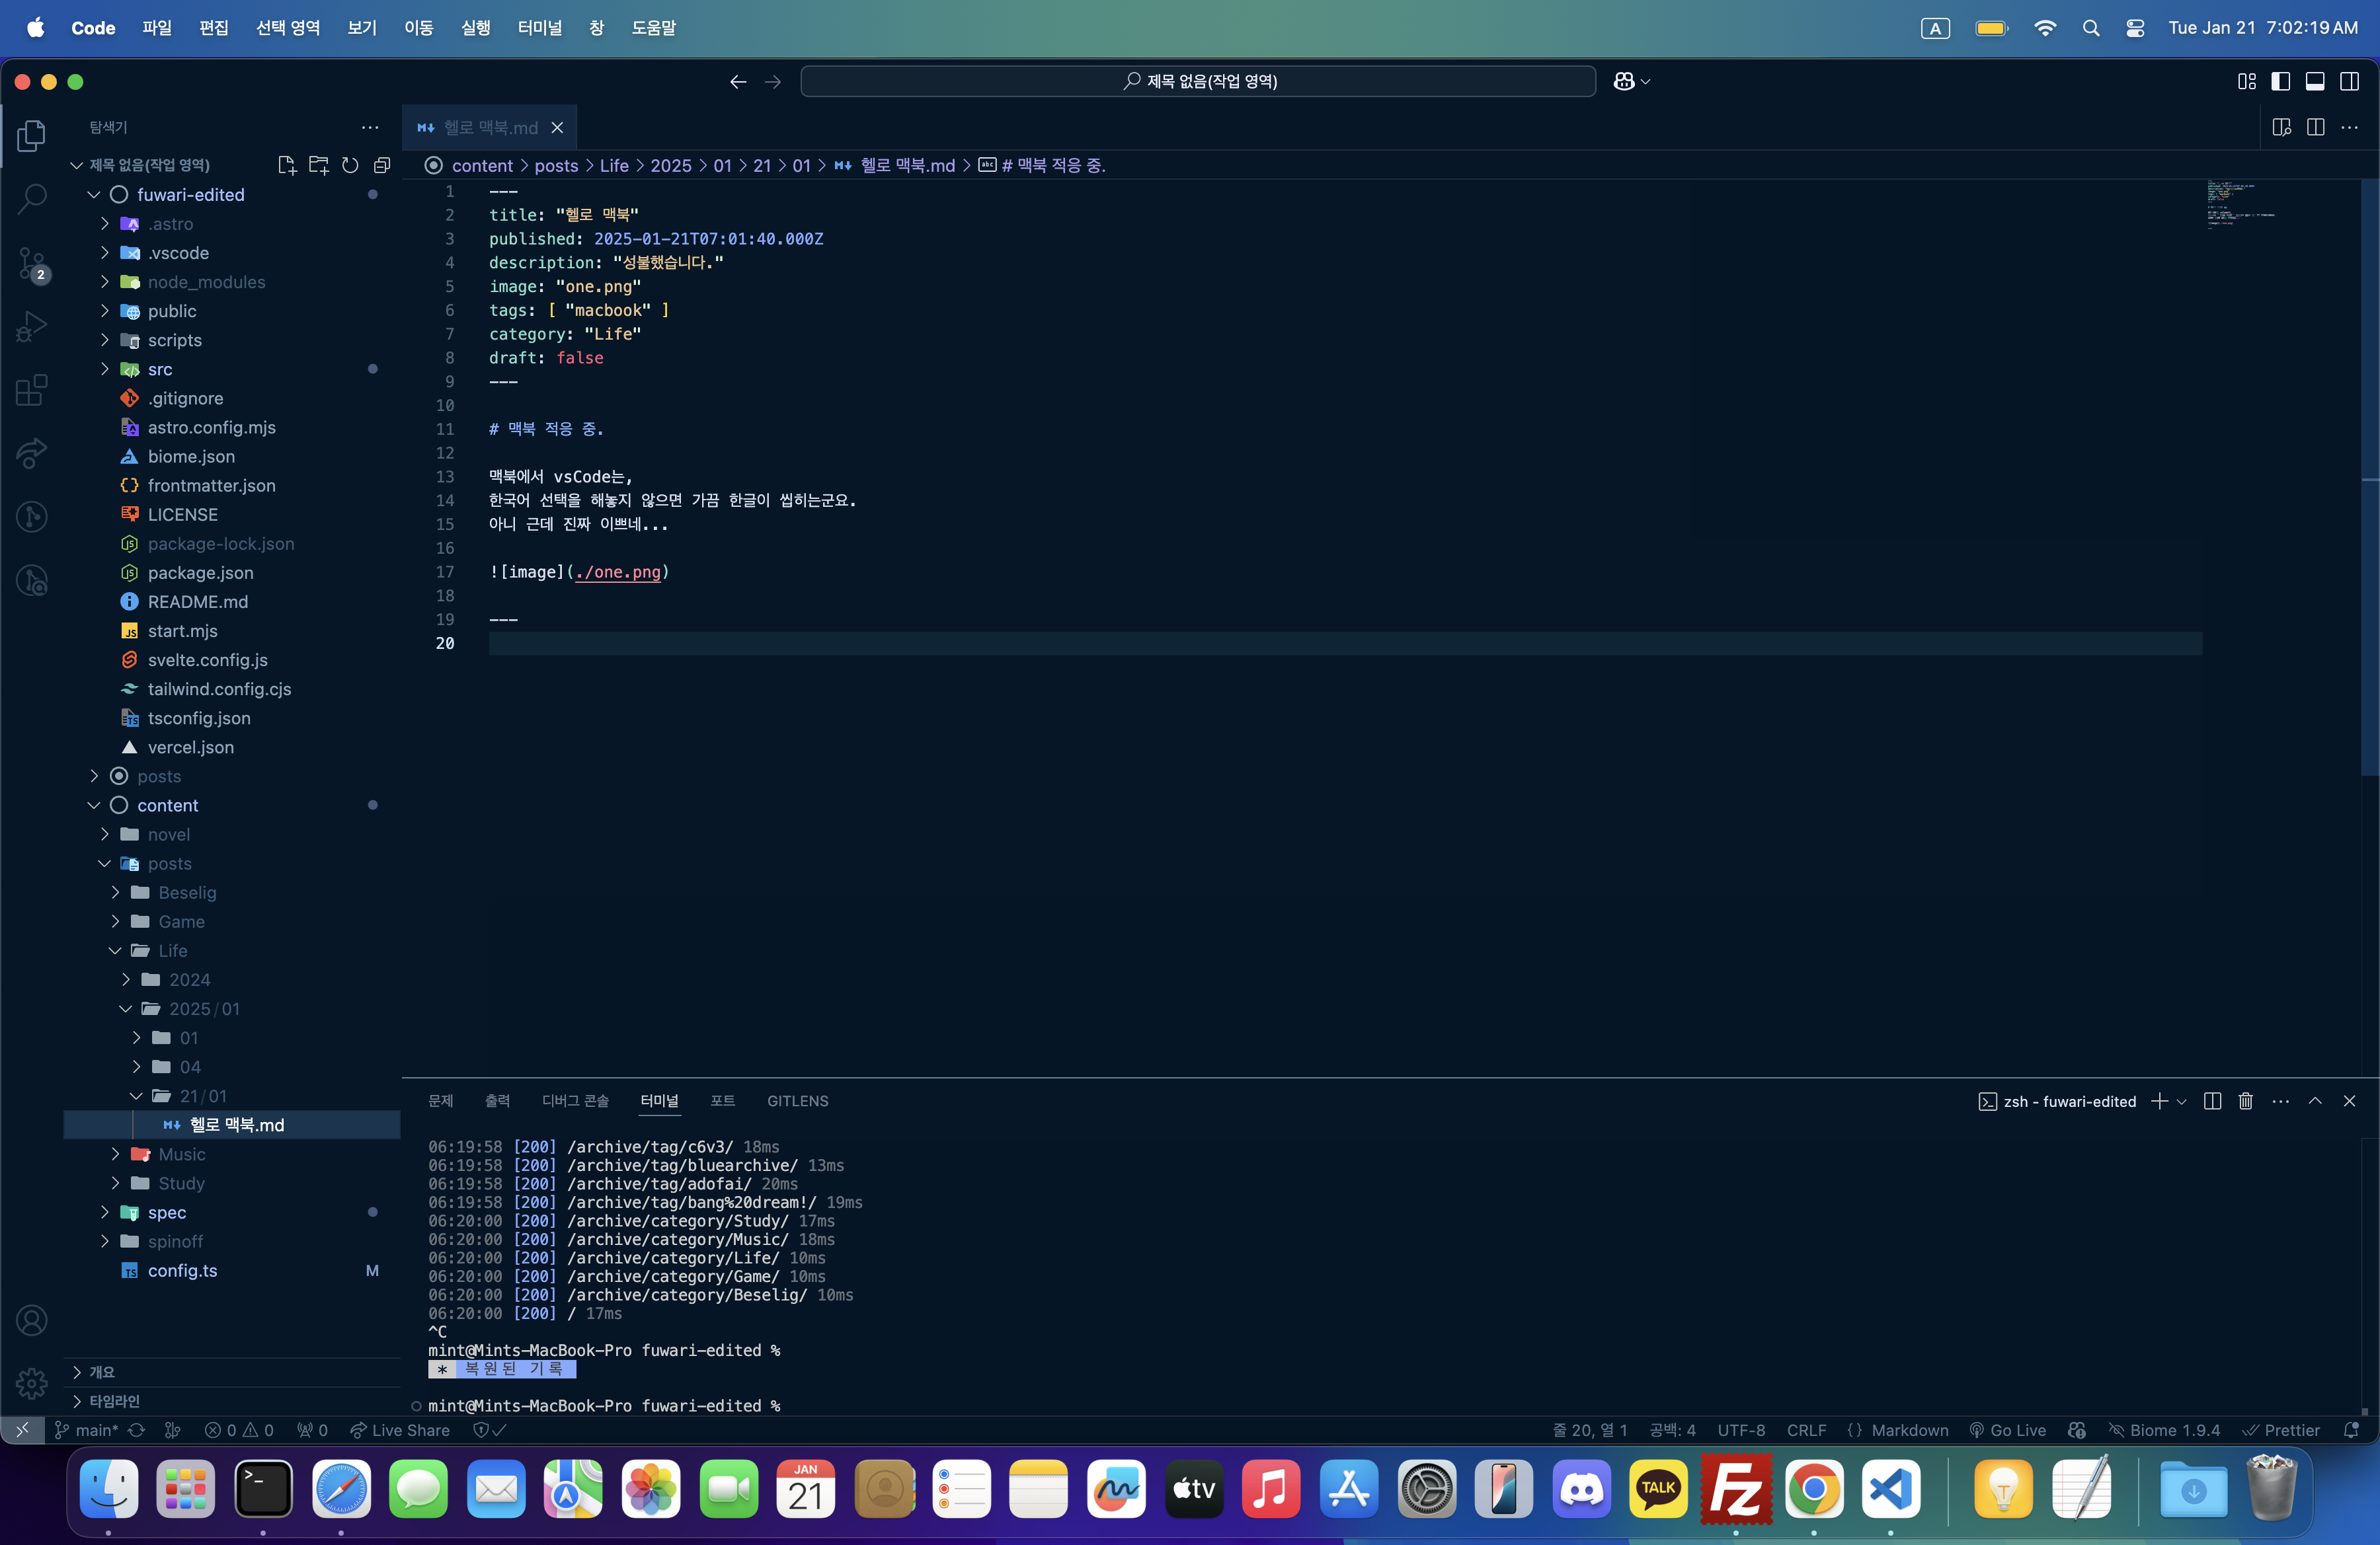Toggle Go Live server in status bar
Image resolution: width=2380 pixels, height=1545 pixels.
pyautogui.click(x=2008, y=1430)
